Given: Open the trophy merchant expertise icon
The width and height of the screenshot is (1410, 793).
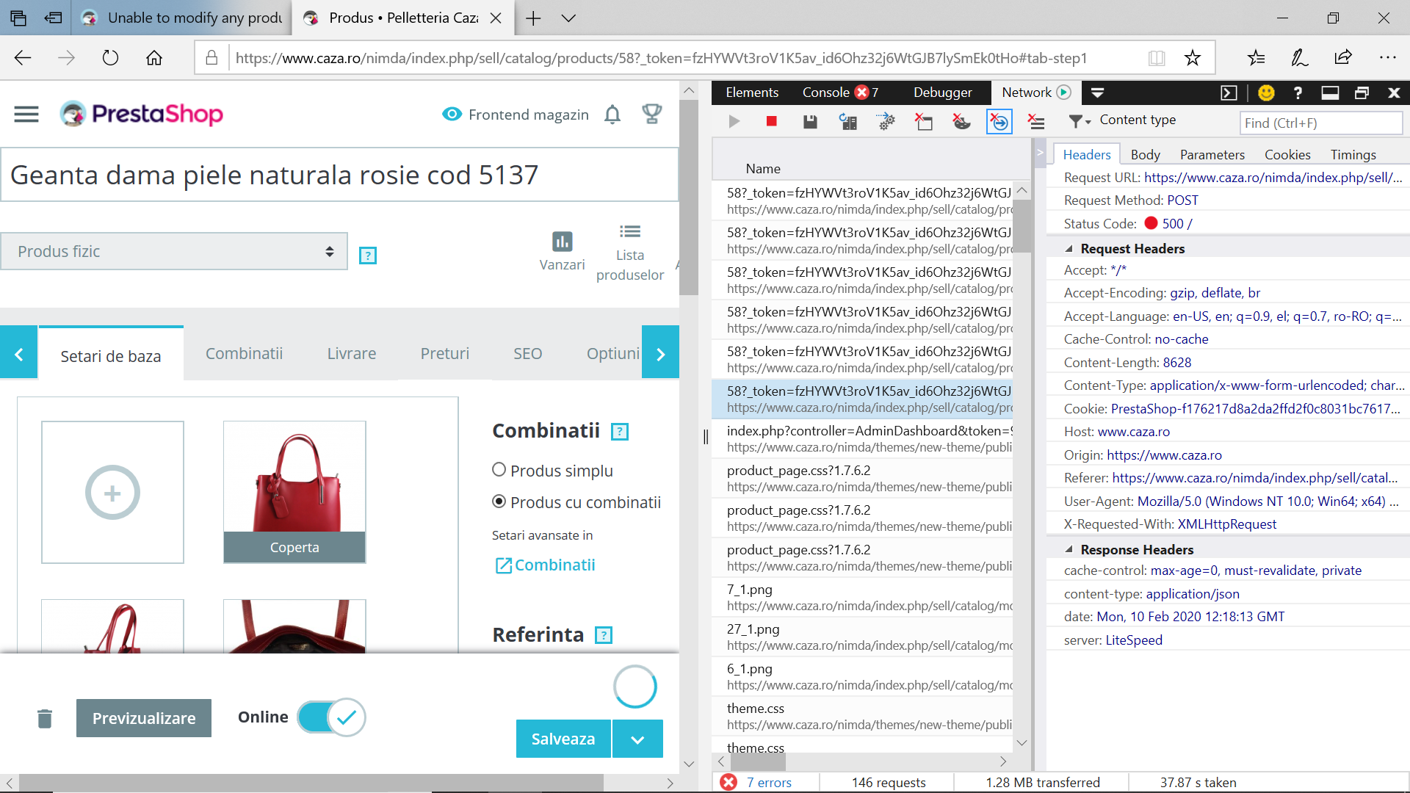Looking at the screenshot, I should tap(651, 114).
